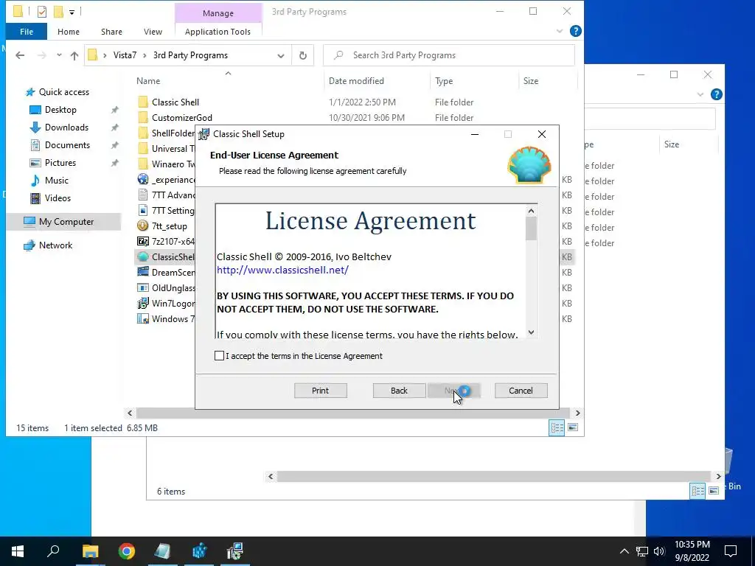Image resolution: width=755 pixels, height=566 pixels.
Task: Open File Explorer from the taskbar
Action: click(x=90, y=551)
